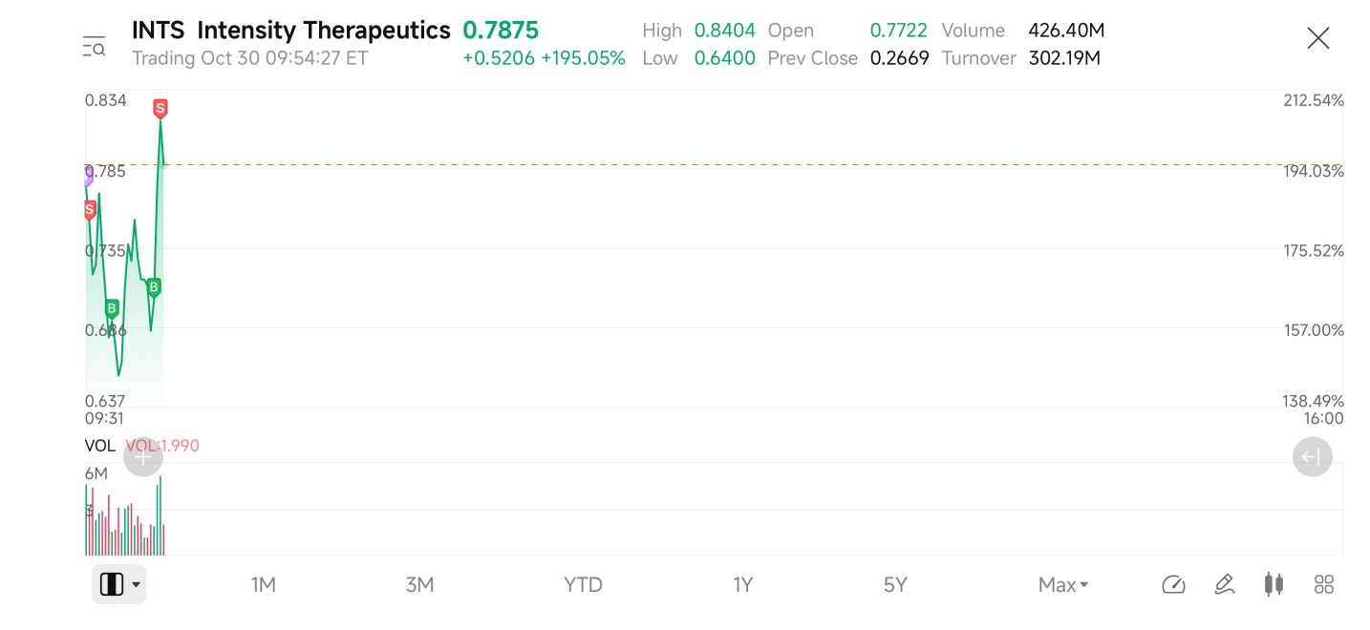1370x630 pixels.
Task: Switch to candlestick chart type
Action: click(1274, 584)
